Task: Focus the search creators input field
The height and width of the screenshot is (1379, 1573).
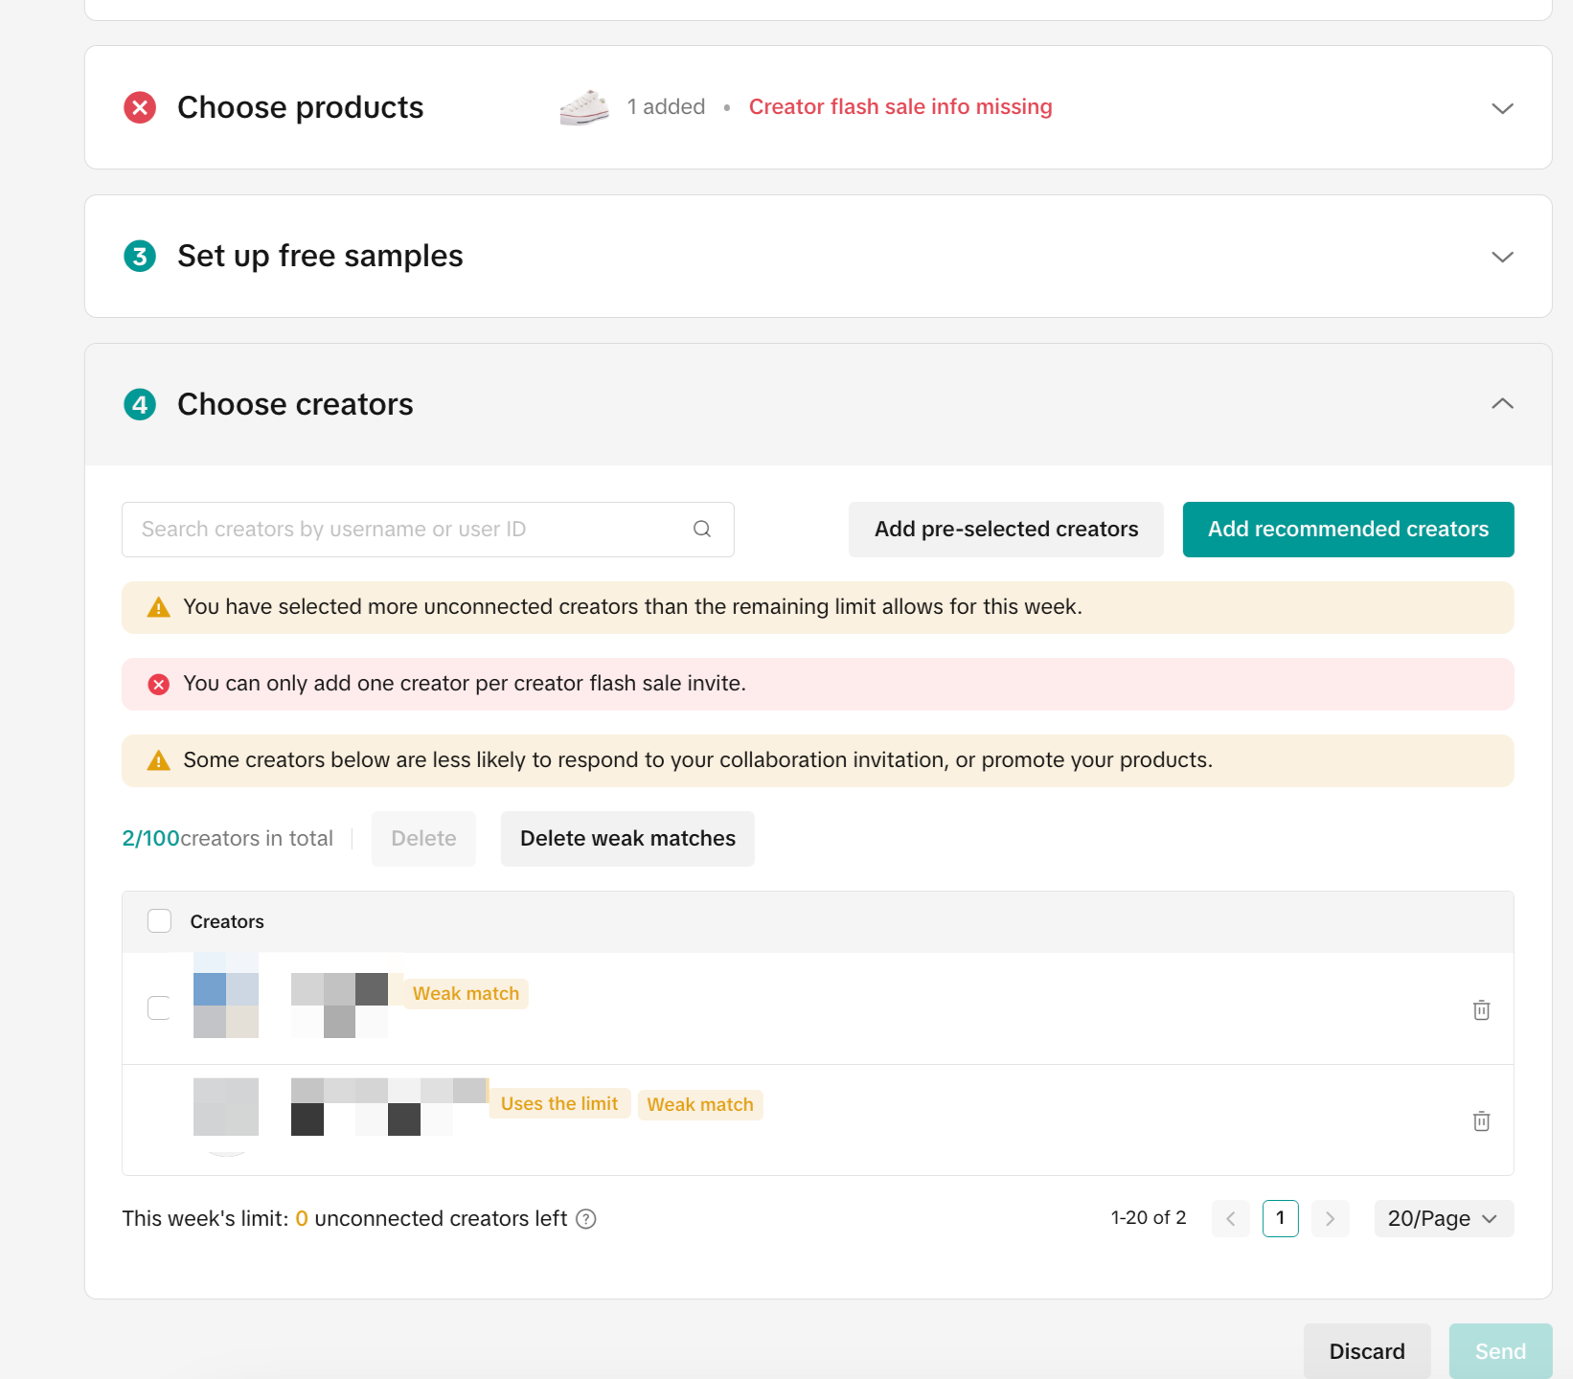Action: click(x=412, y=530)
